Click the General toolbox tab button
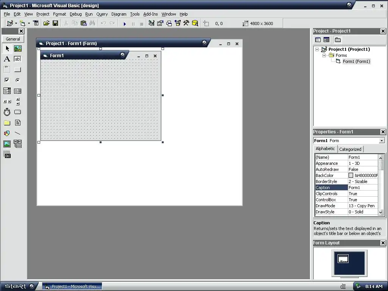 13,39
